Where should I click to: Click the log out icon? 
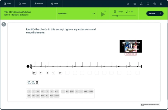(x=161, y=4)
